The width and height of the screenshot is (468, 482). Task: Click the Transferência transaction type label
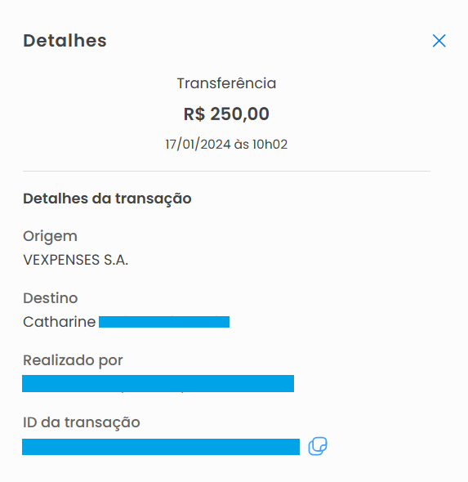click(226, 83)
